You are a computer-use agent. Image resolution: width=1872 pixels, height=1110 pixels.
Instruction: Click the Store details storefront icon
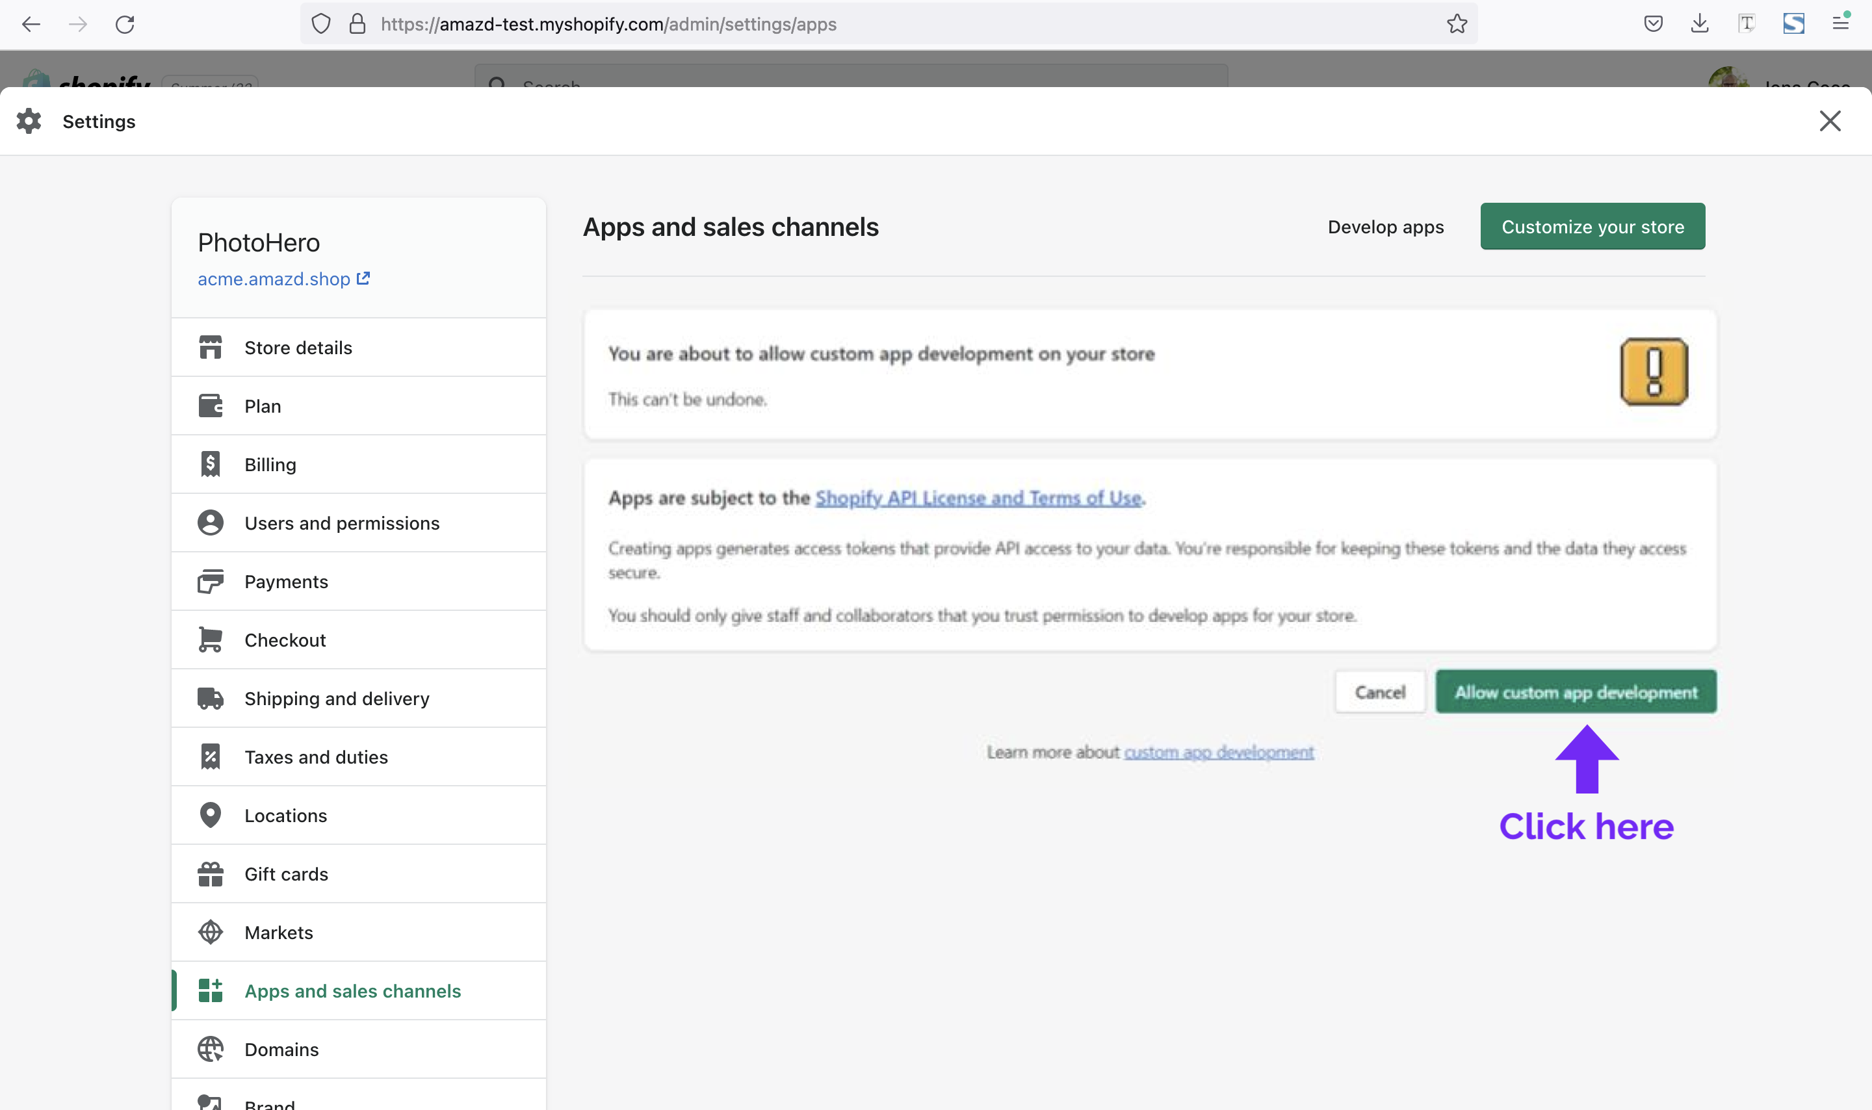pos(210,347)
